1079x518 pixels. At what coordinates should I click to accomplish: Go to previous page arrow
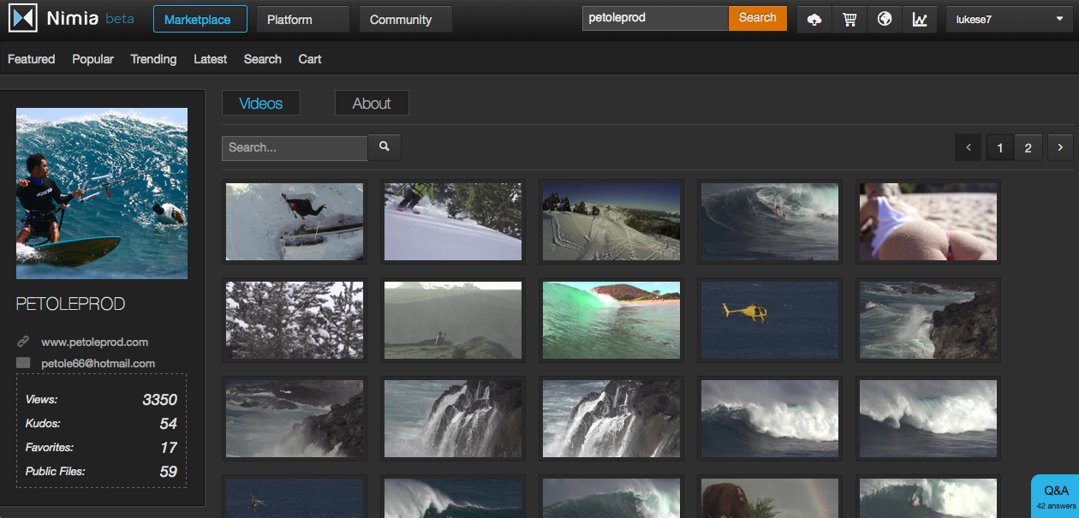point(969,147)
